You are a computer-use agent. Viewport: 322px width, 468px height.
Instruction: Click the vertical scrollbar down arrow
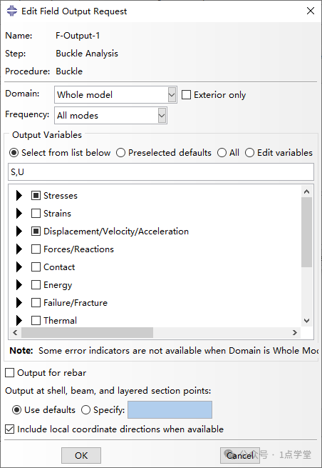pos(307,321)
